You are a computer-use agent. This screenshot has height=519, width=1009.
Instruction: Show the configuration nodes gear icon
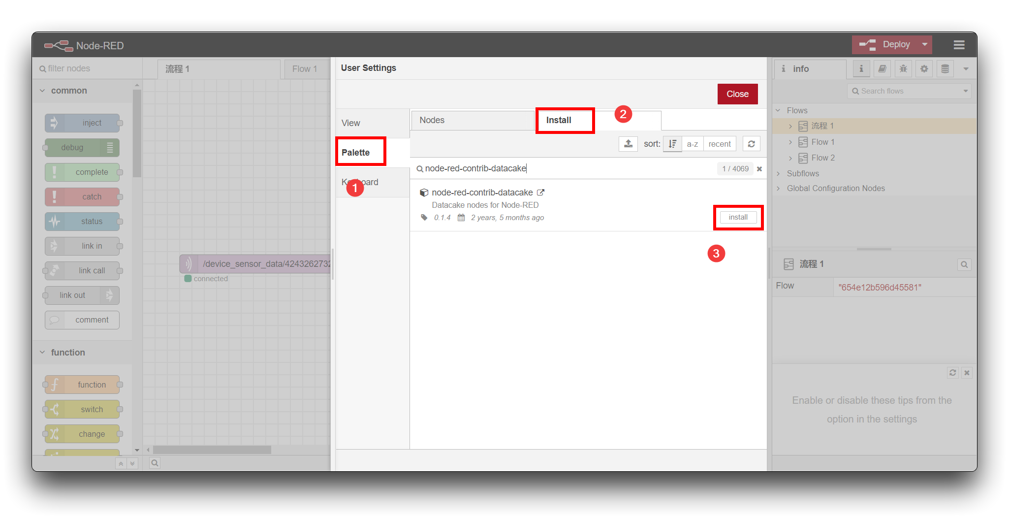tap(924, 69)
